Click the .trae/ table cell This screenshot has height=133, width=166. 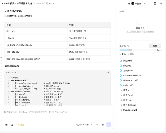click(36, 38)
